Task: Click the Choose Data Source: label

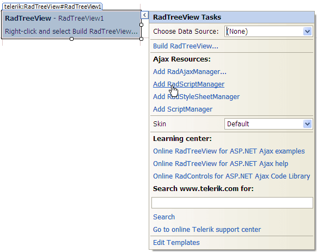Action: [186, 32]
